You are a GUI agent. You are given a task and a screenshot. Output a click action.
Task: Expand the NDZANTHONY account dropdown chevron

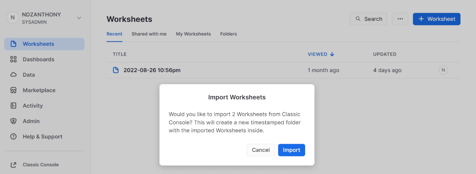[x=79, y=18]
